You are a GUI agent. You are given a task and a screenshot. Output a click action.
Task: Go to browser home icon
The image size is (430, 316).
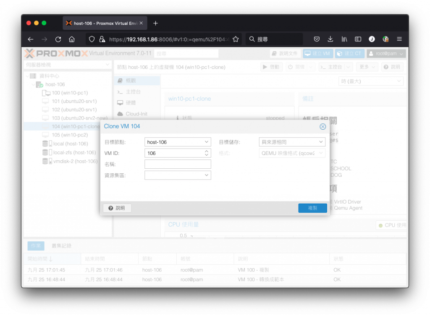(72, 39)
